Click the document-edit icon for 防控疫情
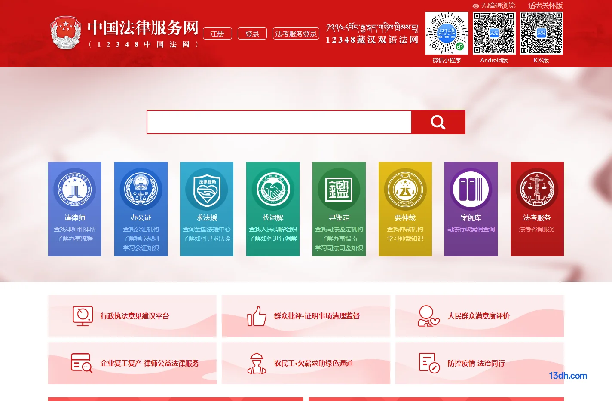This screenshot has height=401, width=612. pos(429,363)
